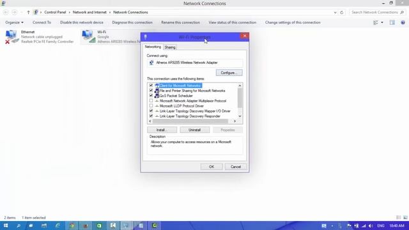Screen dimensions: 409x230
Task: Click the Back arrow in Network Connections
Action: point(6,12)
